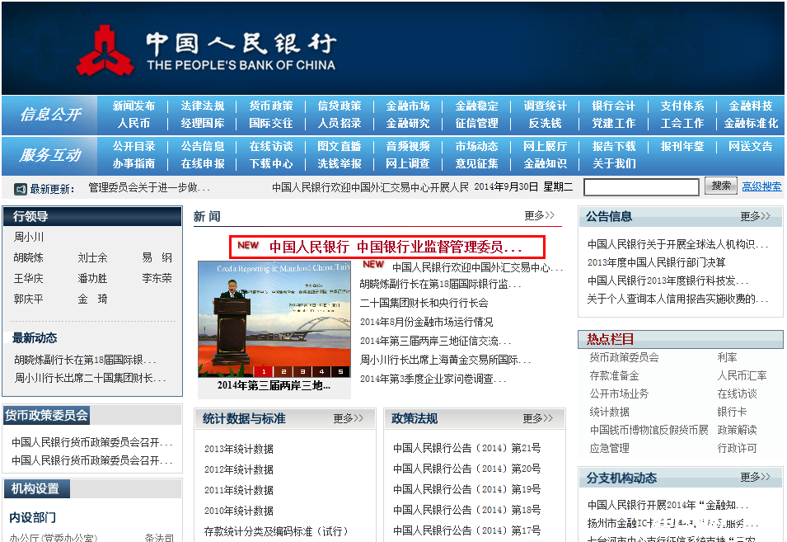Open the 金融市场 menu item

408,106
